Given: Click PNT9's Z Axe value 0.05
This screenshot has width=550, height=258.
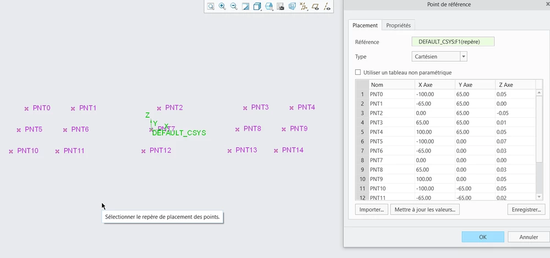Looking at the screenshot, I should (515, 179).
